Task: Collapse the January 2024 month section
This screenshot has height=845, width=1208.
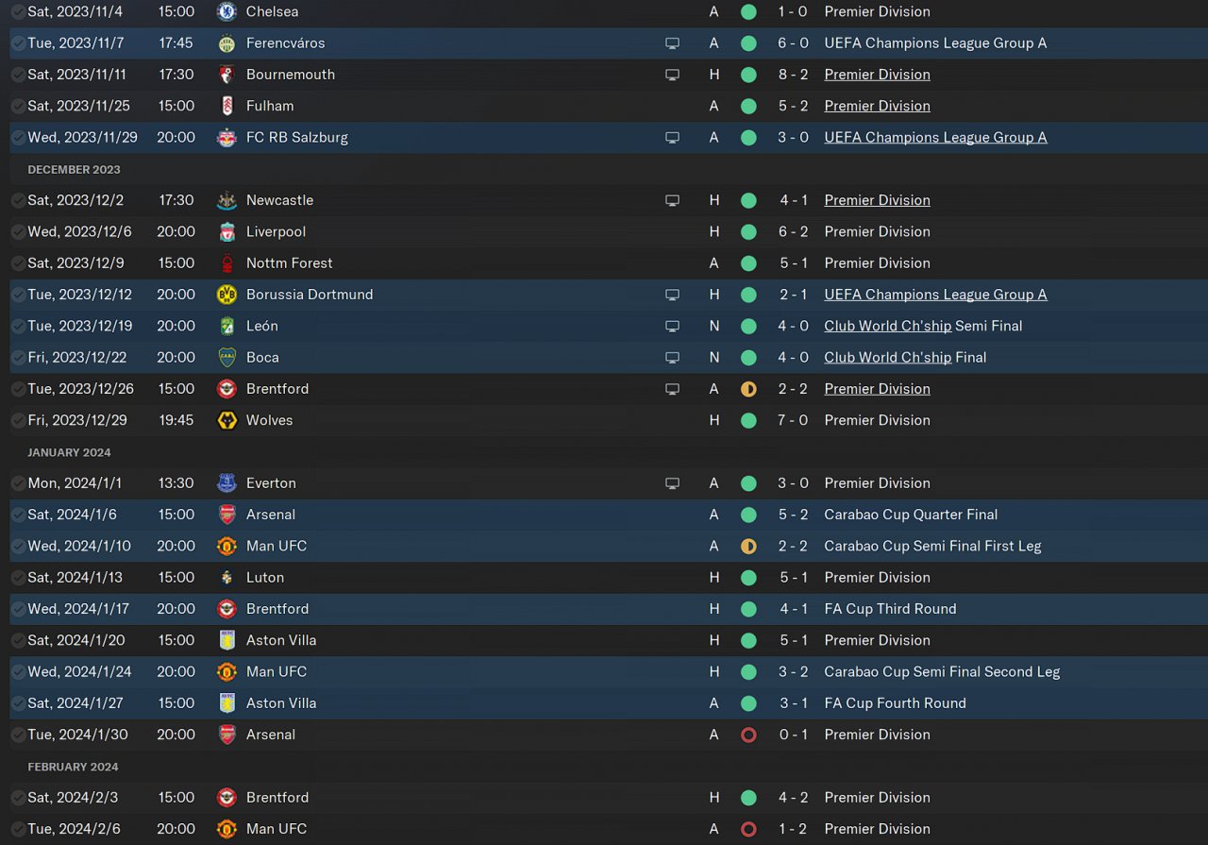Action: coord(69,452)
